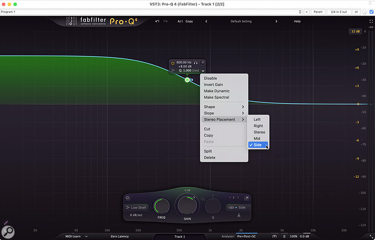Click the FREQ knob

coord(161,206)
